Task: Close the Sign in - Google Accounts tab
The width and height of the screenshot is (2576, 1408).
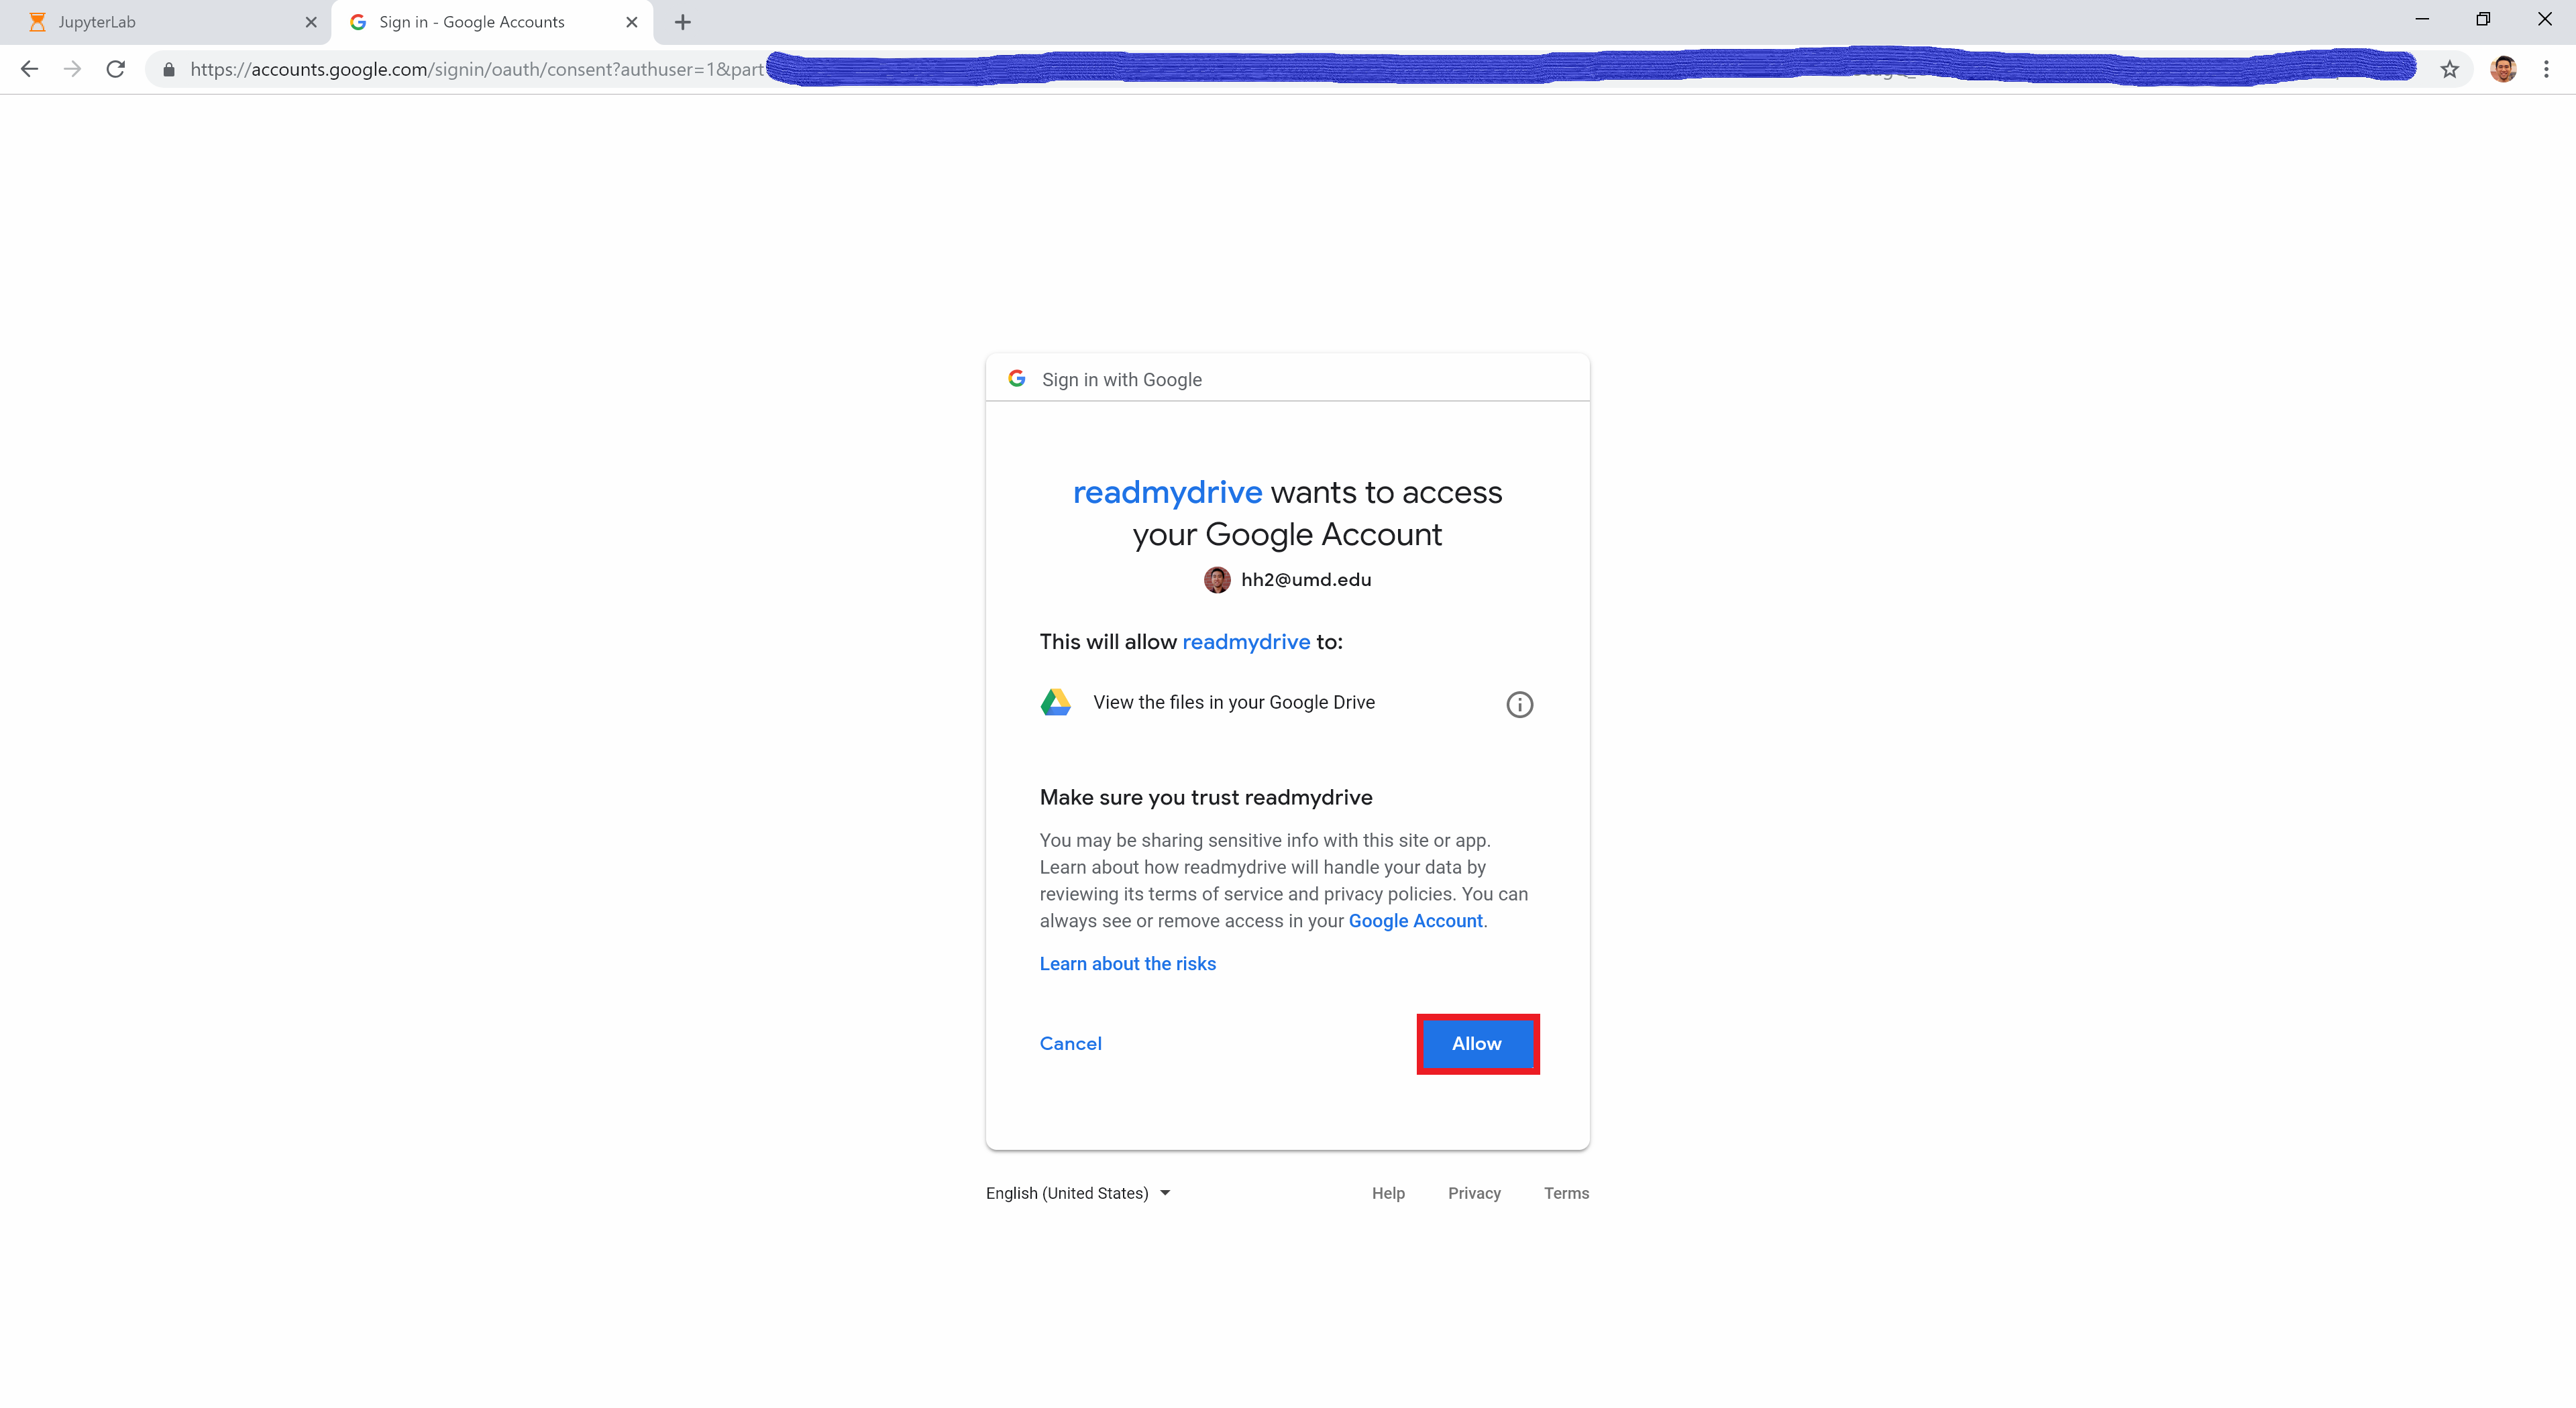Action: point(632,22)
